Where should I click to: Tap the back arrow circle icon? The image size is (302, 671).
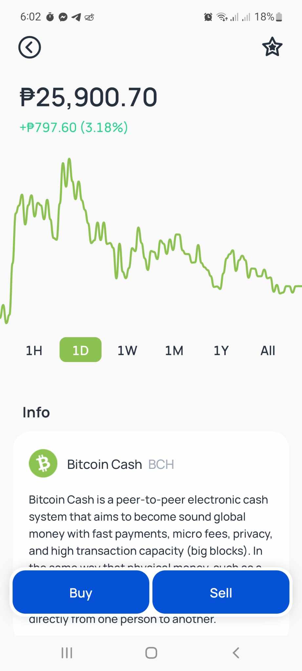30,47
